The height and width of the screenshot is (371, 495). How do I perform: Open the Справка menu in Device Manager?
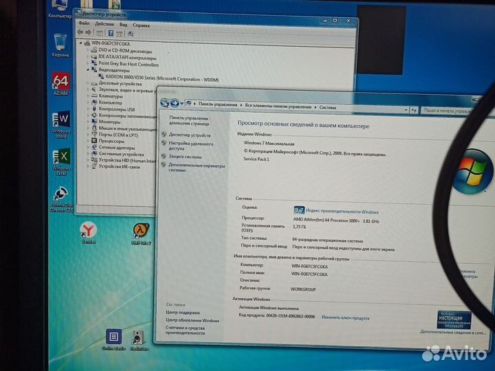(x=141, y=25)
